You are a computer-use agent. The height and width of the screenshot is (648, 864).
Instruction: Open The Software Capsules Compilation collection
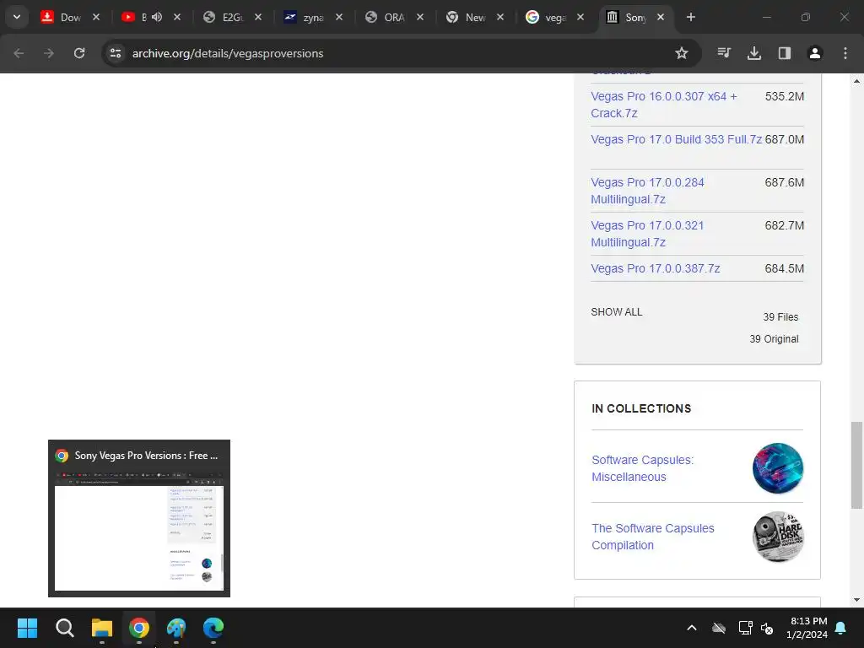[x=653, y=537]
